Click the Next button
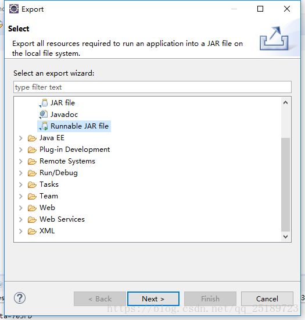 [x=153, y=299]
